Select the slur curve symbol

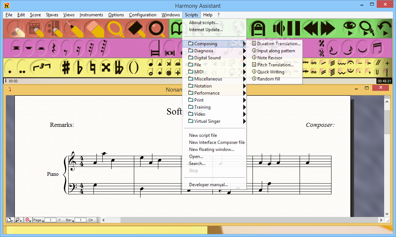pos(362,48)
